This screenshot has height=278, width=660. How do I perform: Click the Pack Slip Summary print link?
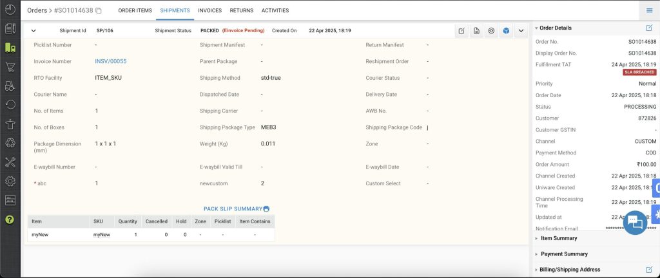(x=236, y=208)
